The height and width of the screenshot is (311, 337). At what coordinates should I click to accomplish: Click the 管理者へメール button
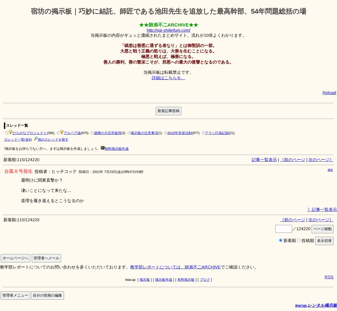(x=46, y=258)
